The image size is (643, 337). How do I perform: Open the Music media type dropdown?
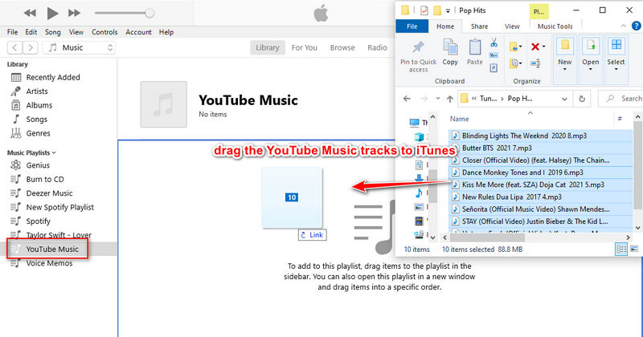click(x=79, y=47)
